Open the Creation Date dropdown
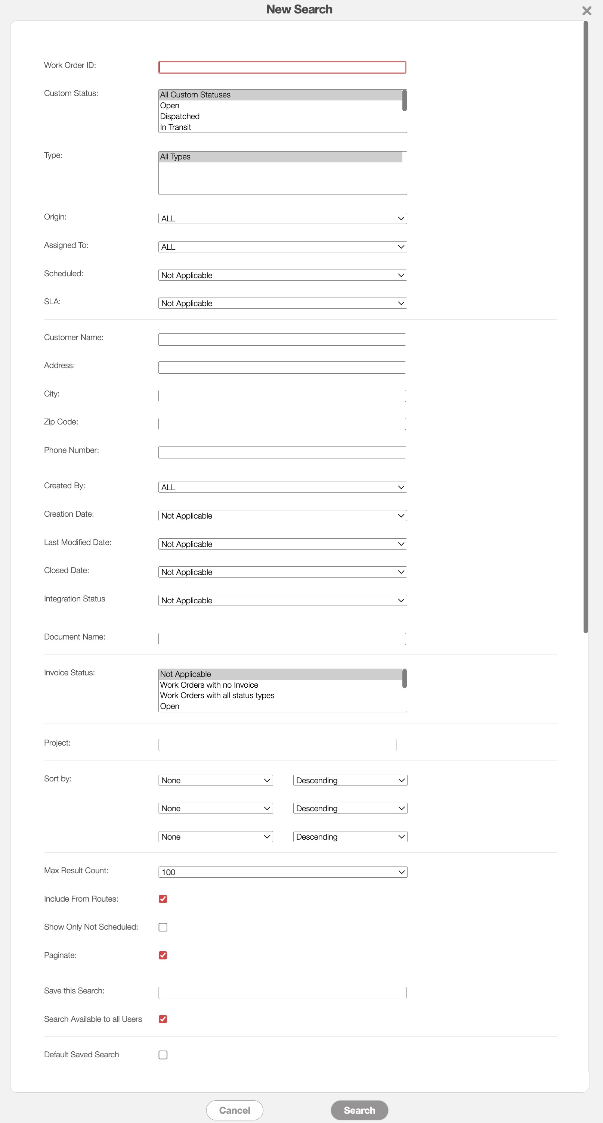Image resolution: width=603 pixels, height=1123 pixels. [x=282, y=516]
